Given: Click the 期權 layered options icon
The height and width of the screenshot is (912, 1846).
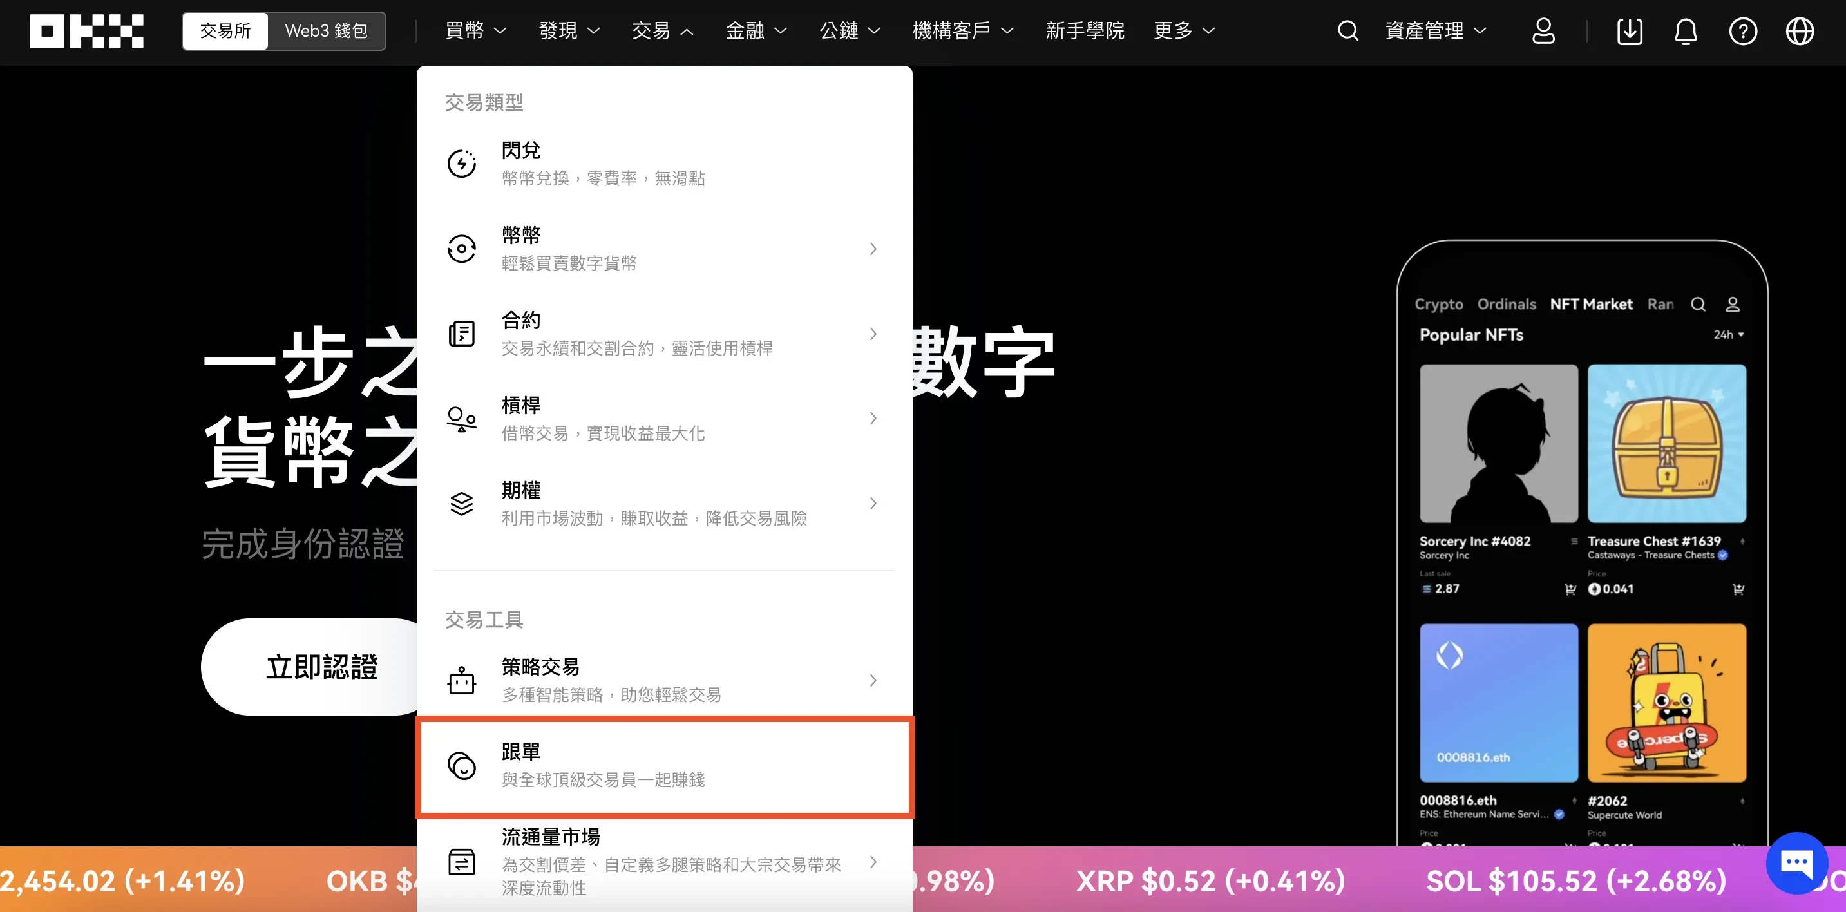Looking at the screenshot, I should click(x=461, y=504).
